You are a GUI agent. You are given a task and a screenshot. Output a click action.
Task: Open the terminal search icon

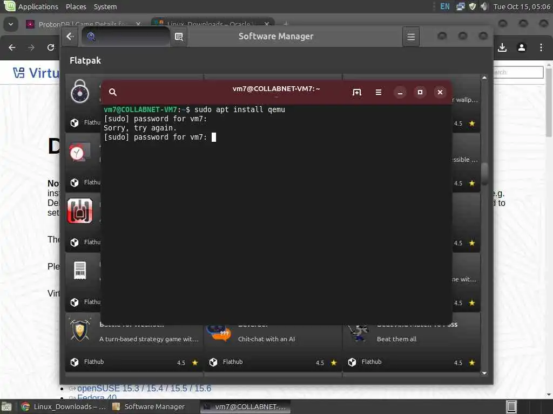click(112, 92)
